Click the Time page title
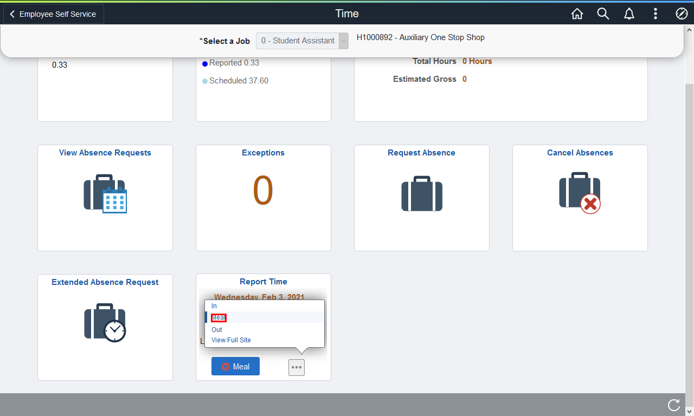Image resolution: width=694 pixels, height=416 pixels. pos(347,14)
